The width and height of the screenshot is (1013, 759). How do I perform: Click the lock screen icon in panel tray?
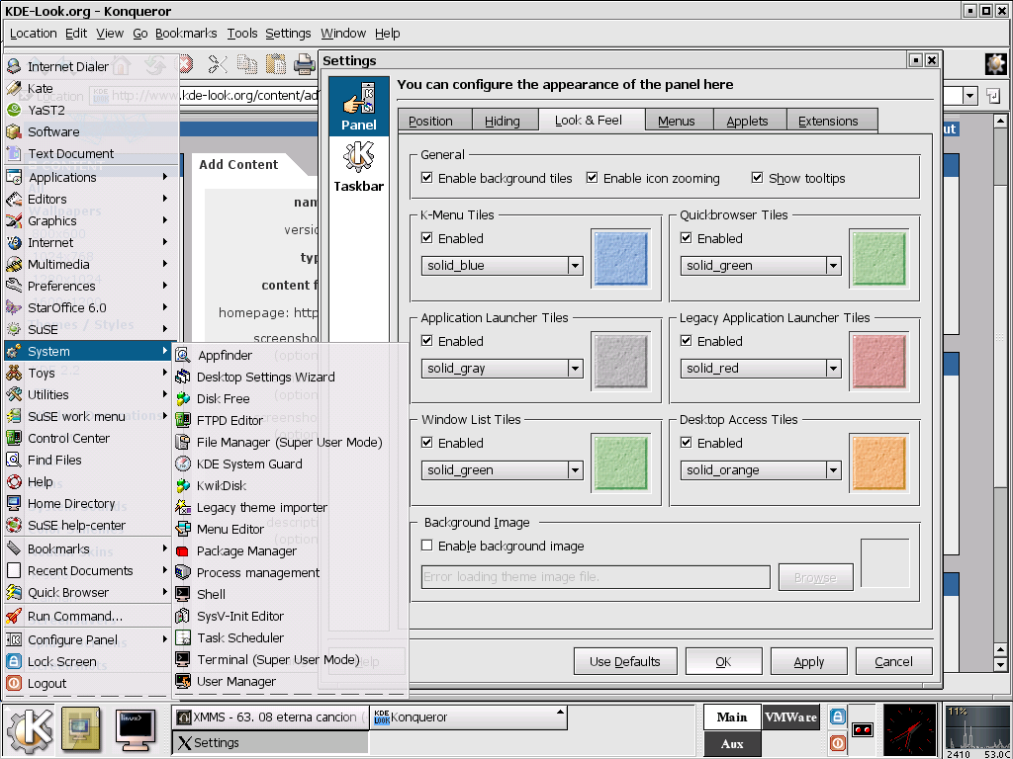[x=837, y=717]
